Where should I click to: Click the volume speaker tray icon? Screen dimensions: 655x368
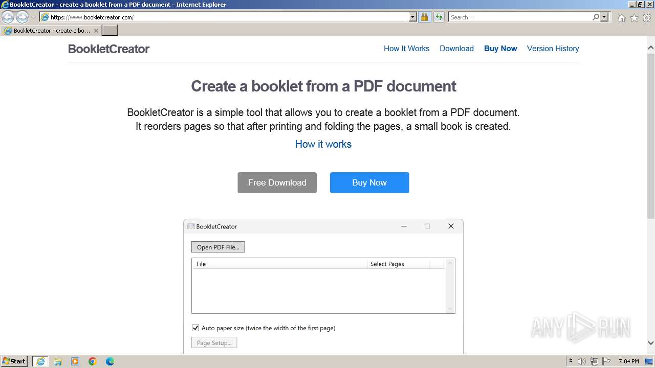(582, 361)
